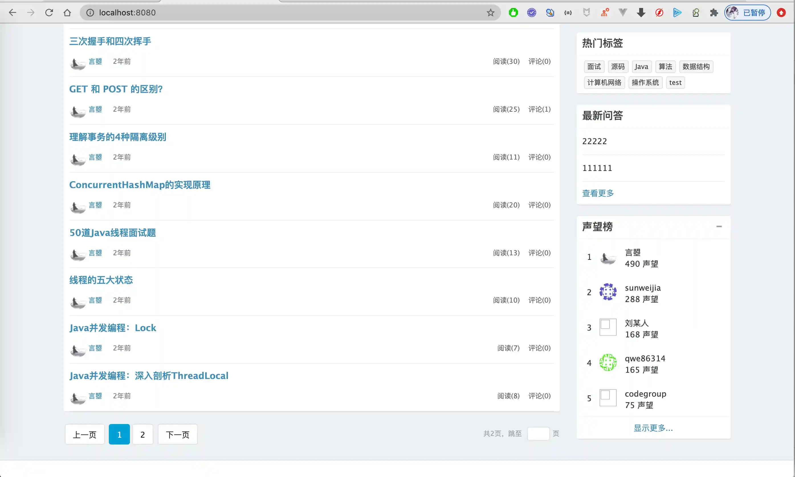This screenshot has width=795, height=477.
Task: Click the page-jump input field near 跳至
Action: coord(539,433)
